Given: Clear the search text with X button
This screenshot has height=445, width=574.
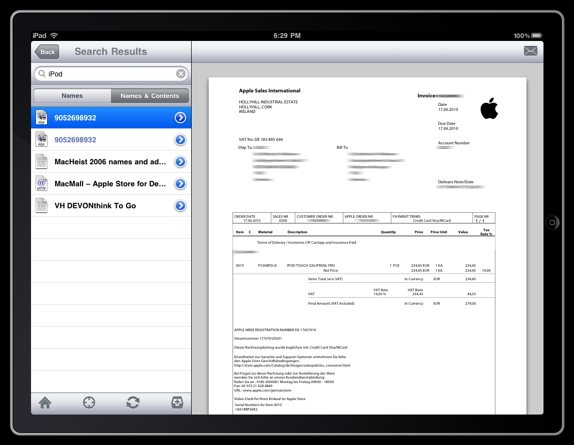Looking at the screenshot, I should coord(181,74).
